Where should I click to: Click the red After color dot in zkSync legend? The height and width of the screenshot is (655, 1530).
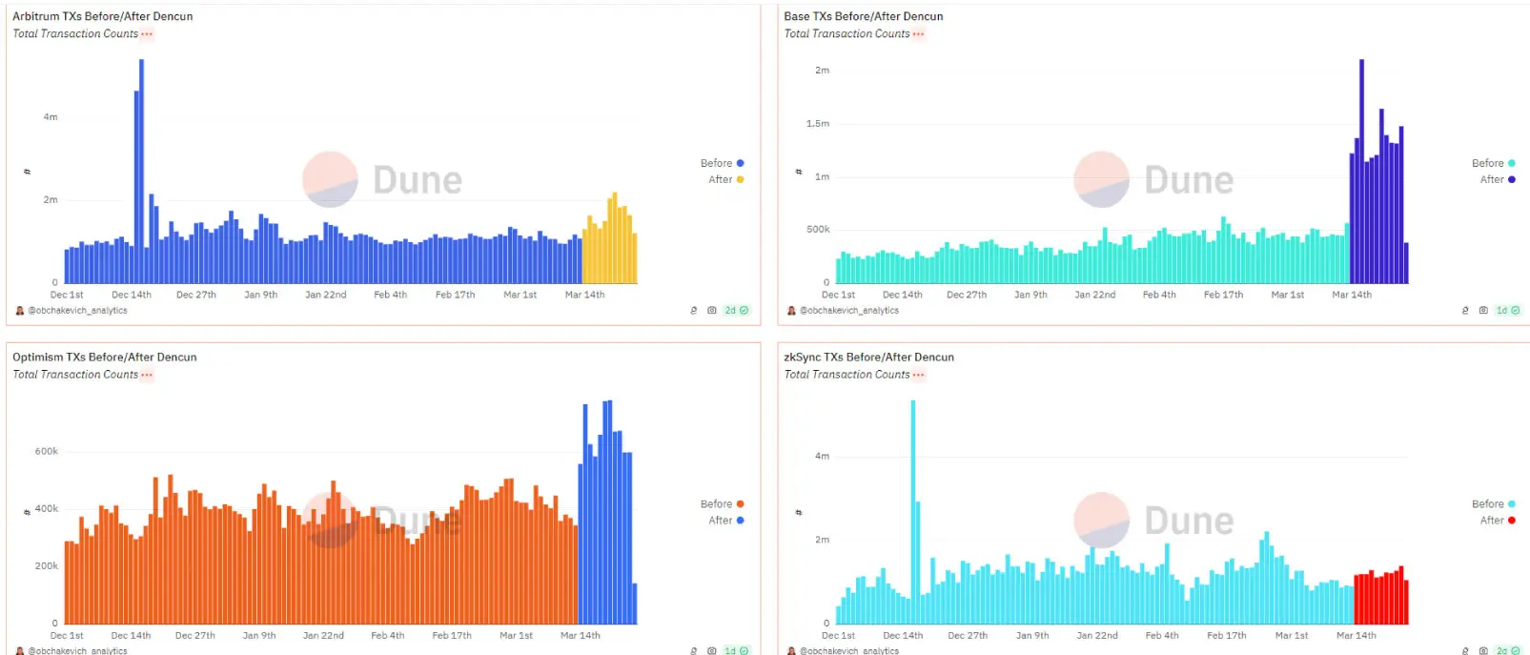coord(1512,521)
